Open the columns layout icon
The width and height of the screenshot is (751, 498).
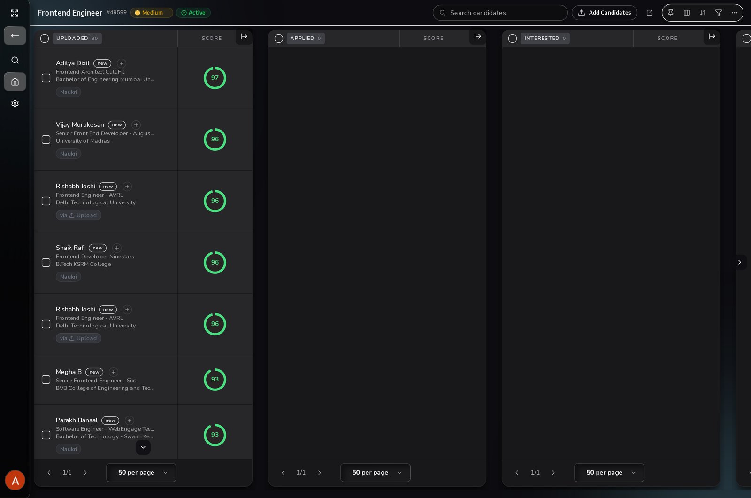687,13
